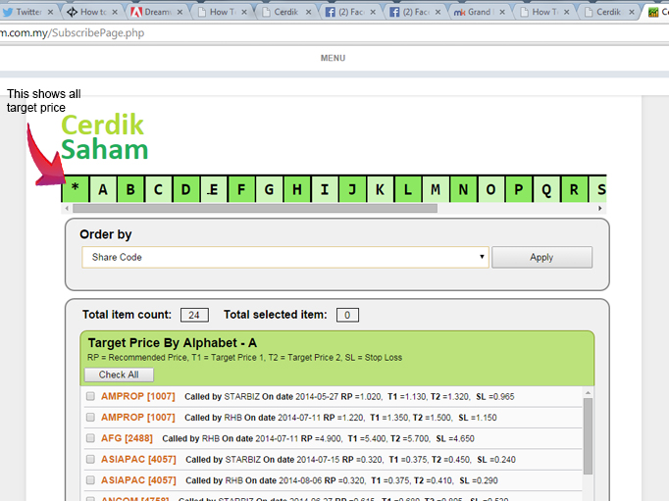Tick checkbox for AFG [2488]
The height and width of the screenshot is (501, 669).
point(91,438)
